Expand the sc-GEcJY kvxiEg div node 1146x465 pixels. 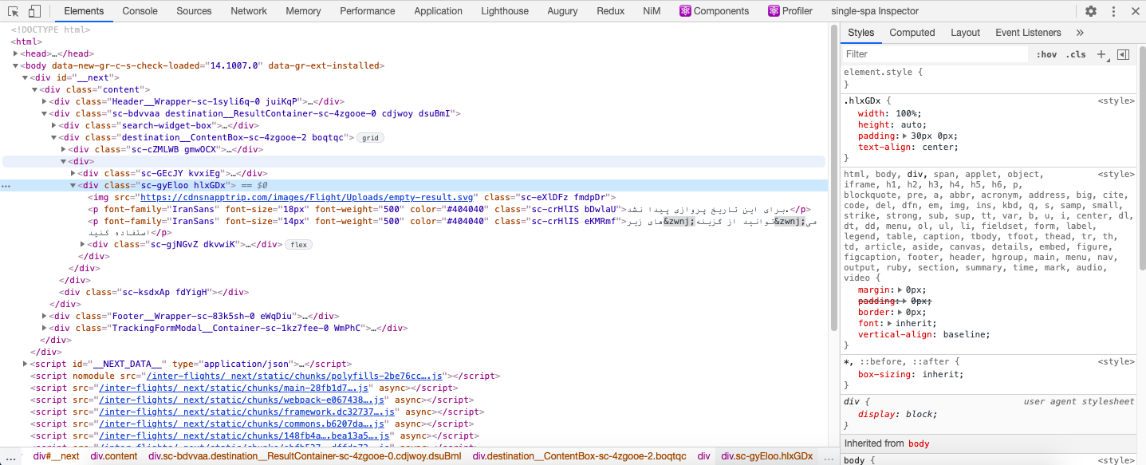click(x=74, y=173)
